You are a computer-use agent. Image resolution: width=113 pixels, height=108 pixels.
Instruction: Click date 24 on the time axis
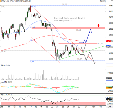(58, 107)
